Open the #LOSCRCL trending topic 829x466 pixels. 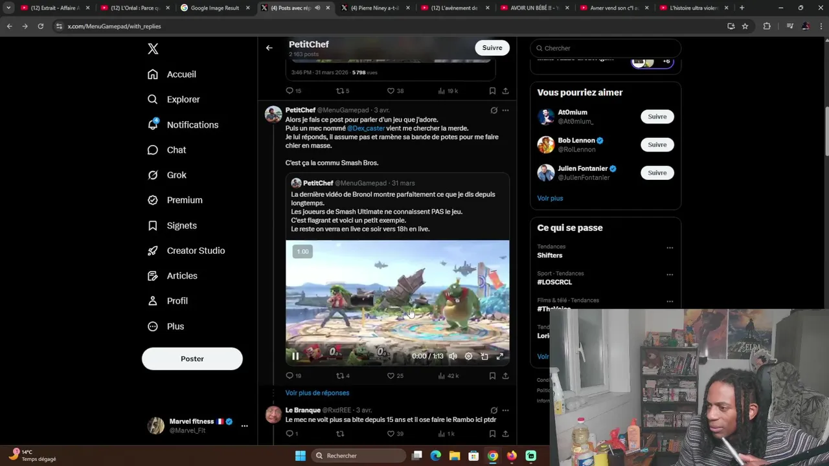(554, 282)
